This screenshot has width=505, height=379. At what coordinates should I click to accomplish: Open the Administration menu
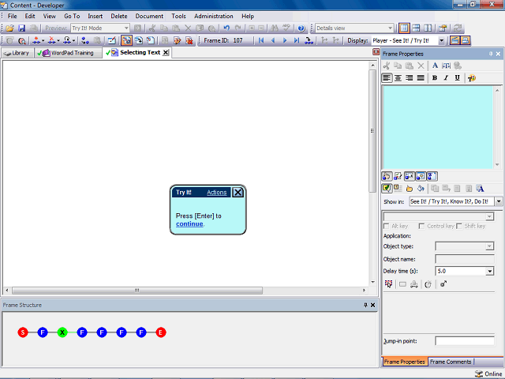tap(213, 16)
